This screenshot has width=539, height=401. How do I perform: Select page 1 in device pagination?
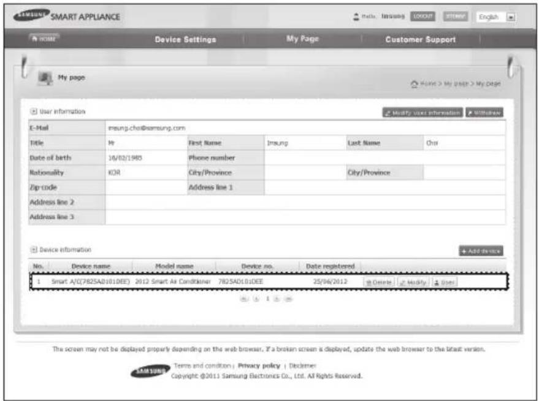[267, 299]
